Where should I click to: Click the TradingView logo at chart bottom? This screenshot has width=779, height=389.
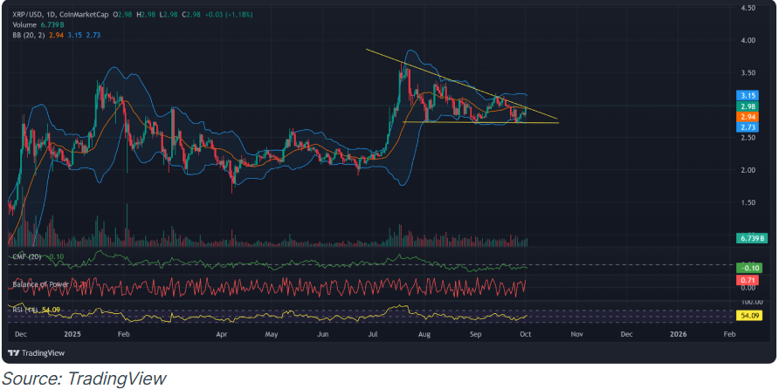[38, 353]
